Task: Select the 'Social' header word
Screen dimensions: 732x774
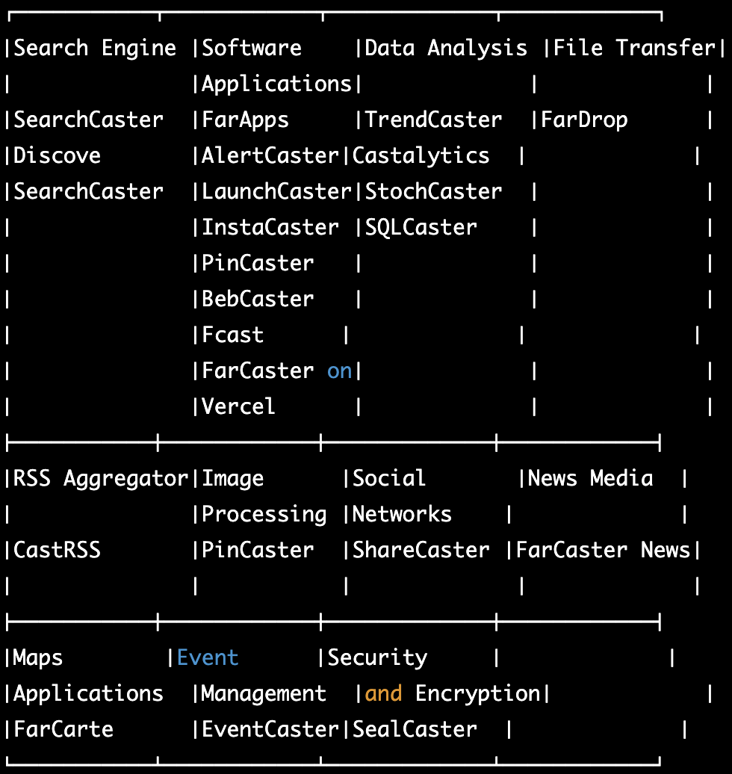Action: [389, 478]
